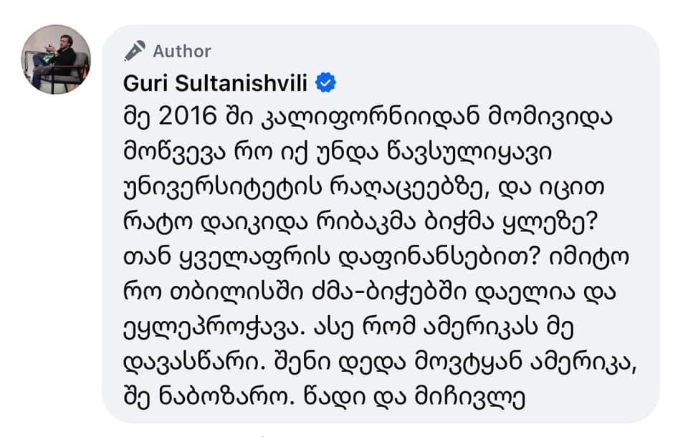Click Guri Sultanishvili's profile picture
688x437 pixels.
pos(56,59)
